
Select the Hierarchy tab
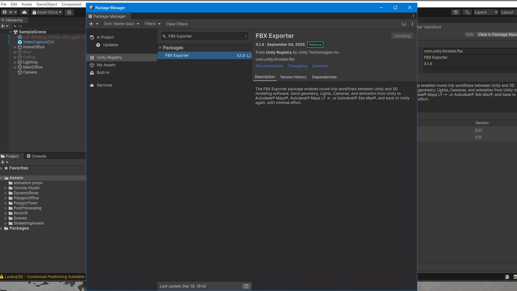tap(12, 20)
